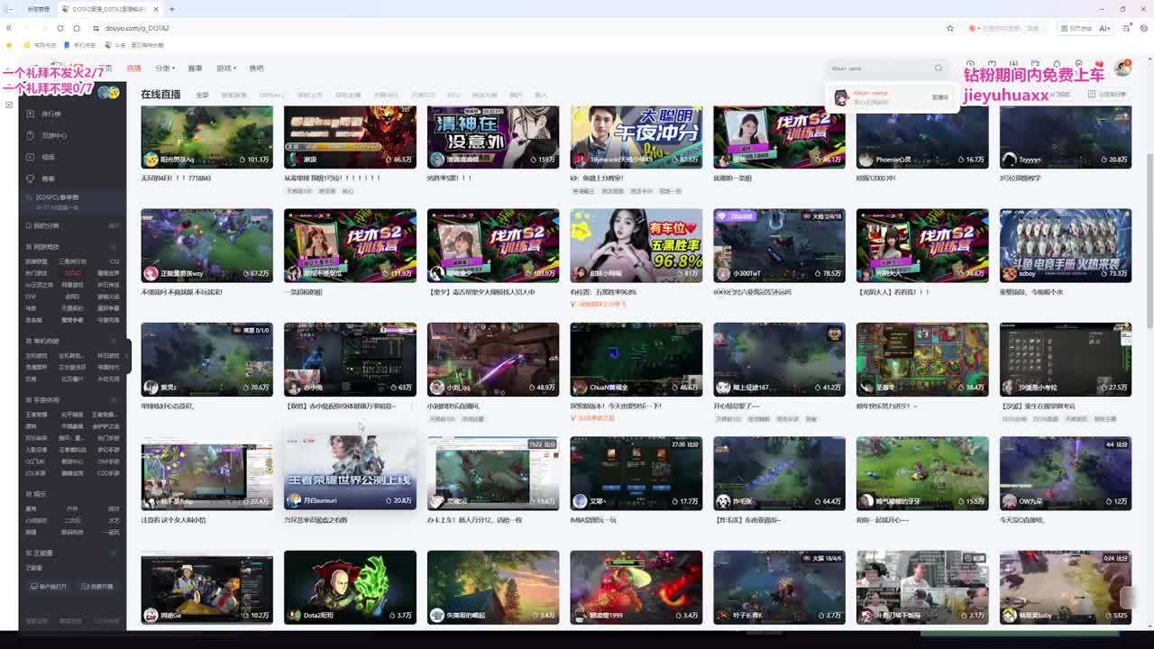Image resolution: width=1154 pixels, height=649 pixels.
Task: Select the 直播 tab in the top navigation
Action: pyautogui.click(x=133, y=69)
